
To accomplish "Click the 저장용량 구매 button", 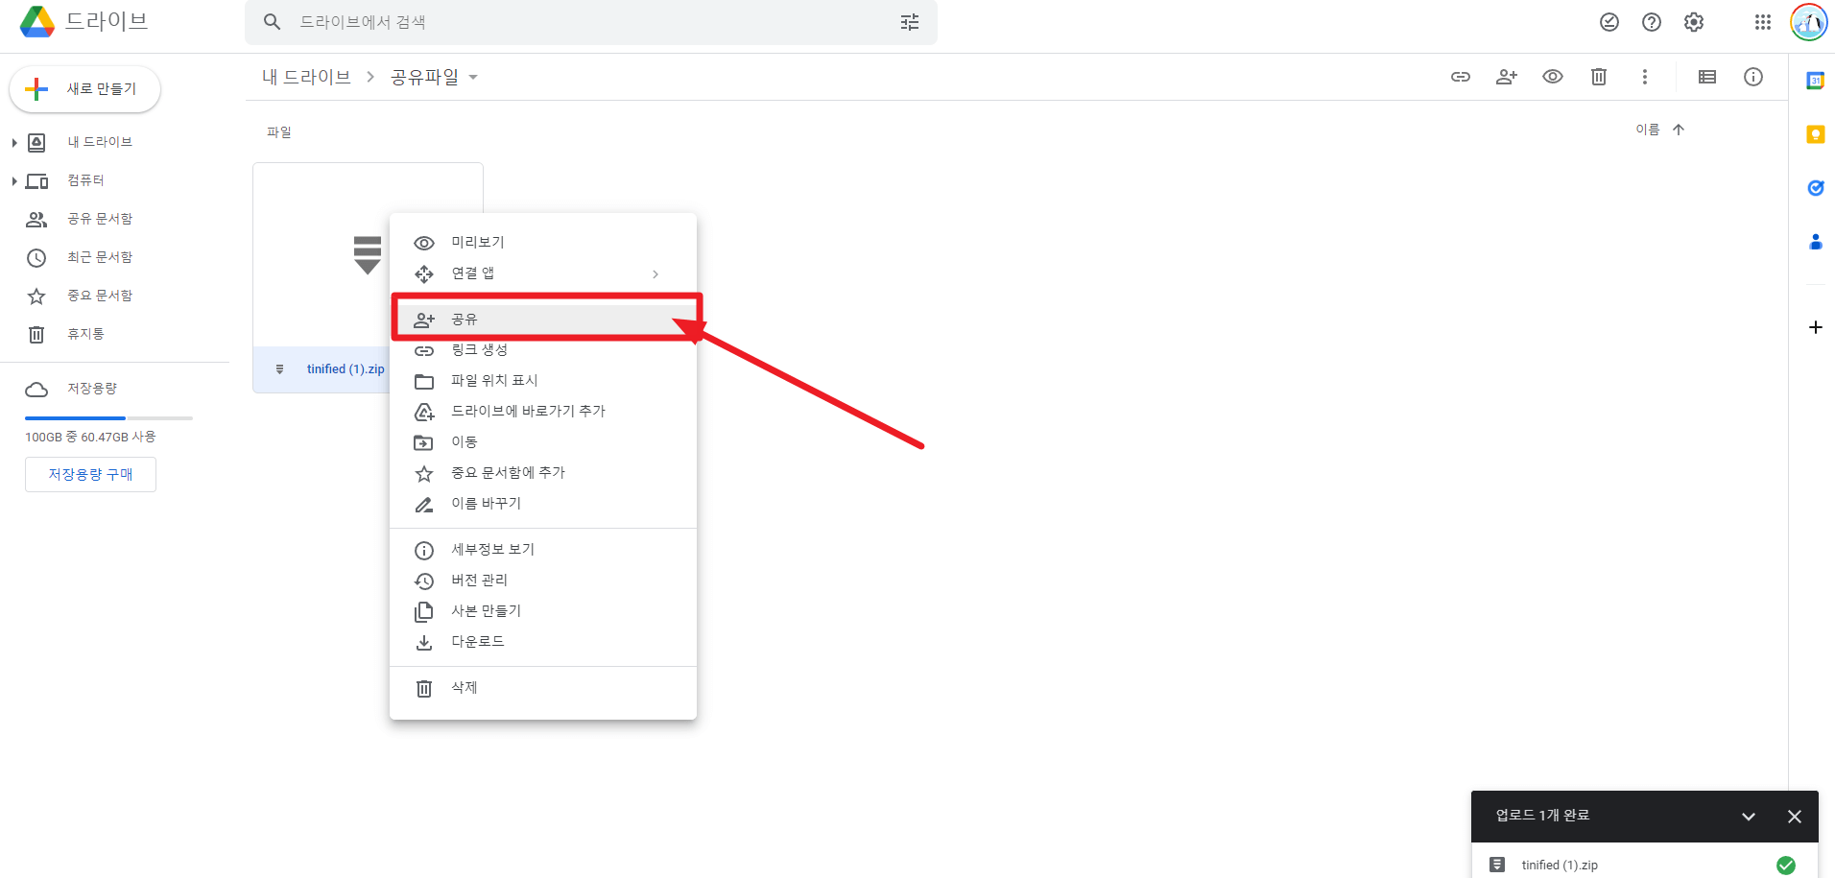I will (90, 474).
